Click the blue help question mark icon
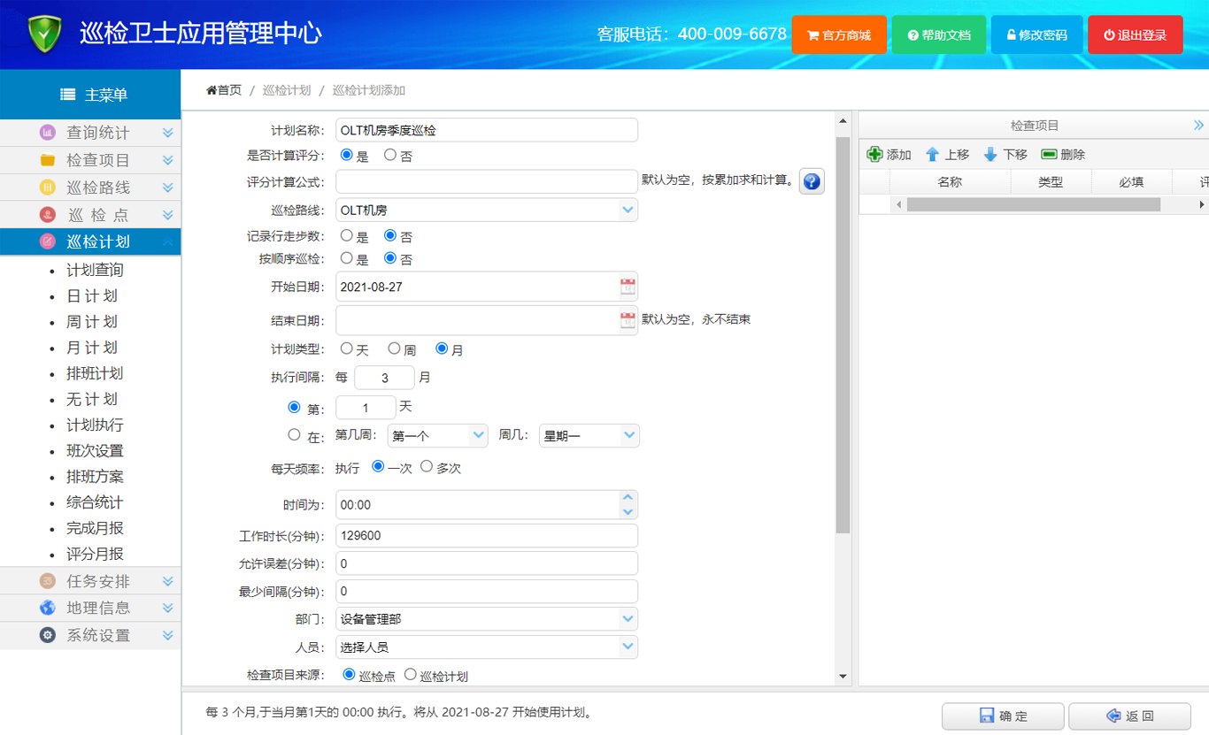The width and height of the screenshot is (1209, 735). point(812,181)
